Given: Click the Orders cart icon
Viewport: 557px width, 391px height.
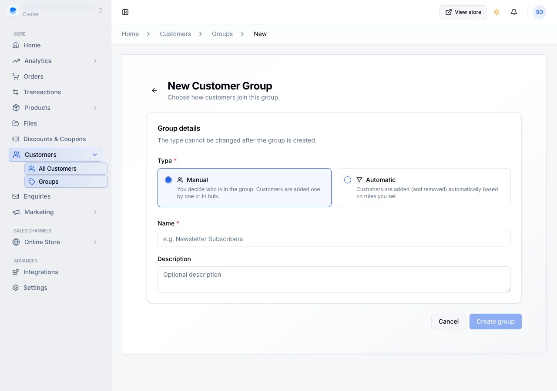Looking at the screenshot, I should click(16, 76).
